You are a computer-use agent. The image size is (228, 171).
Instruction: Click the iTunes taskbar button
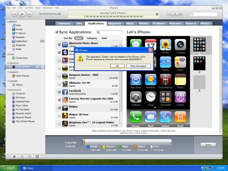[36, 168]
